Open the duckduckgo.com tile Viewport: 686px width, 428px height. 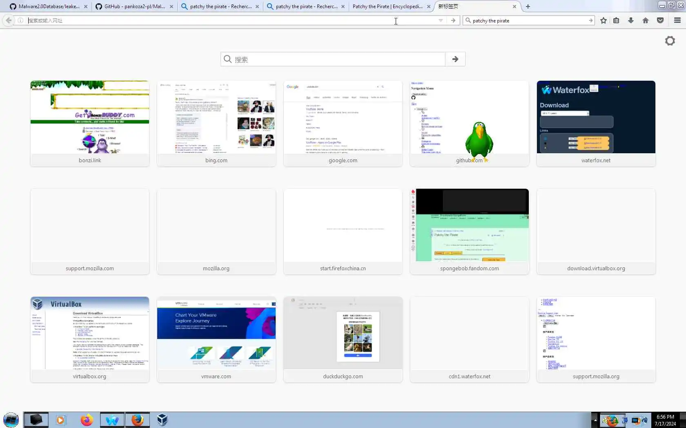343,340
